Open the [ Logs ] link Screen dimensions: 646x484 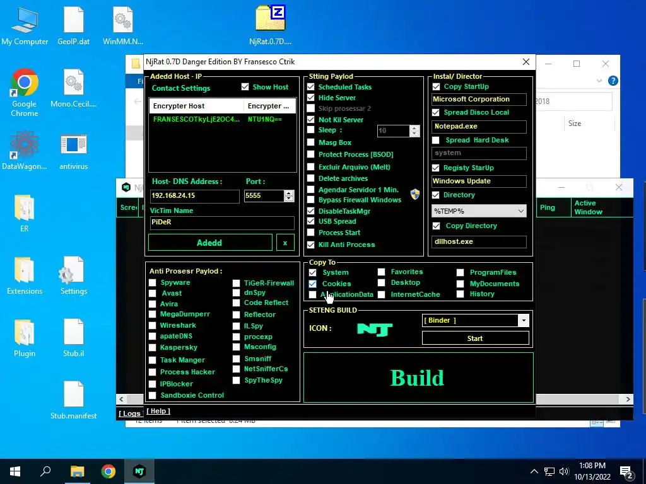[x=130, y=413]
